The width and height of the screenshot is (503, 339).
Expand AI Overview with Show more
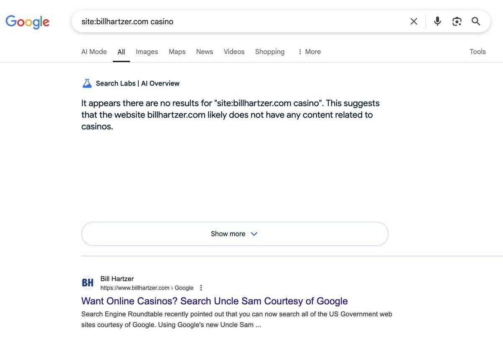point(235,234)
